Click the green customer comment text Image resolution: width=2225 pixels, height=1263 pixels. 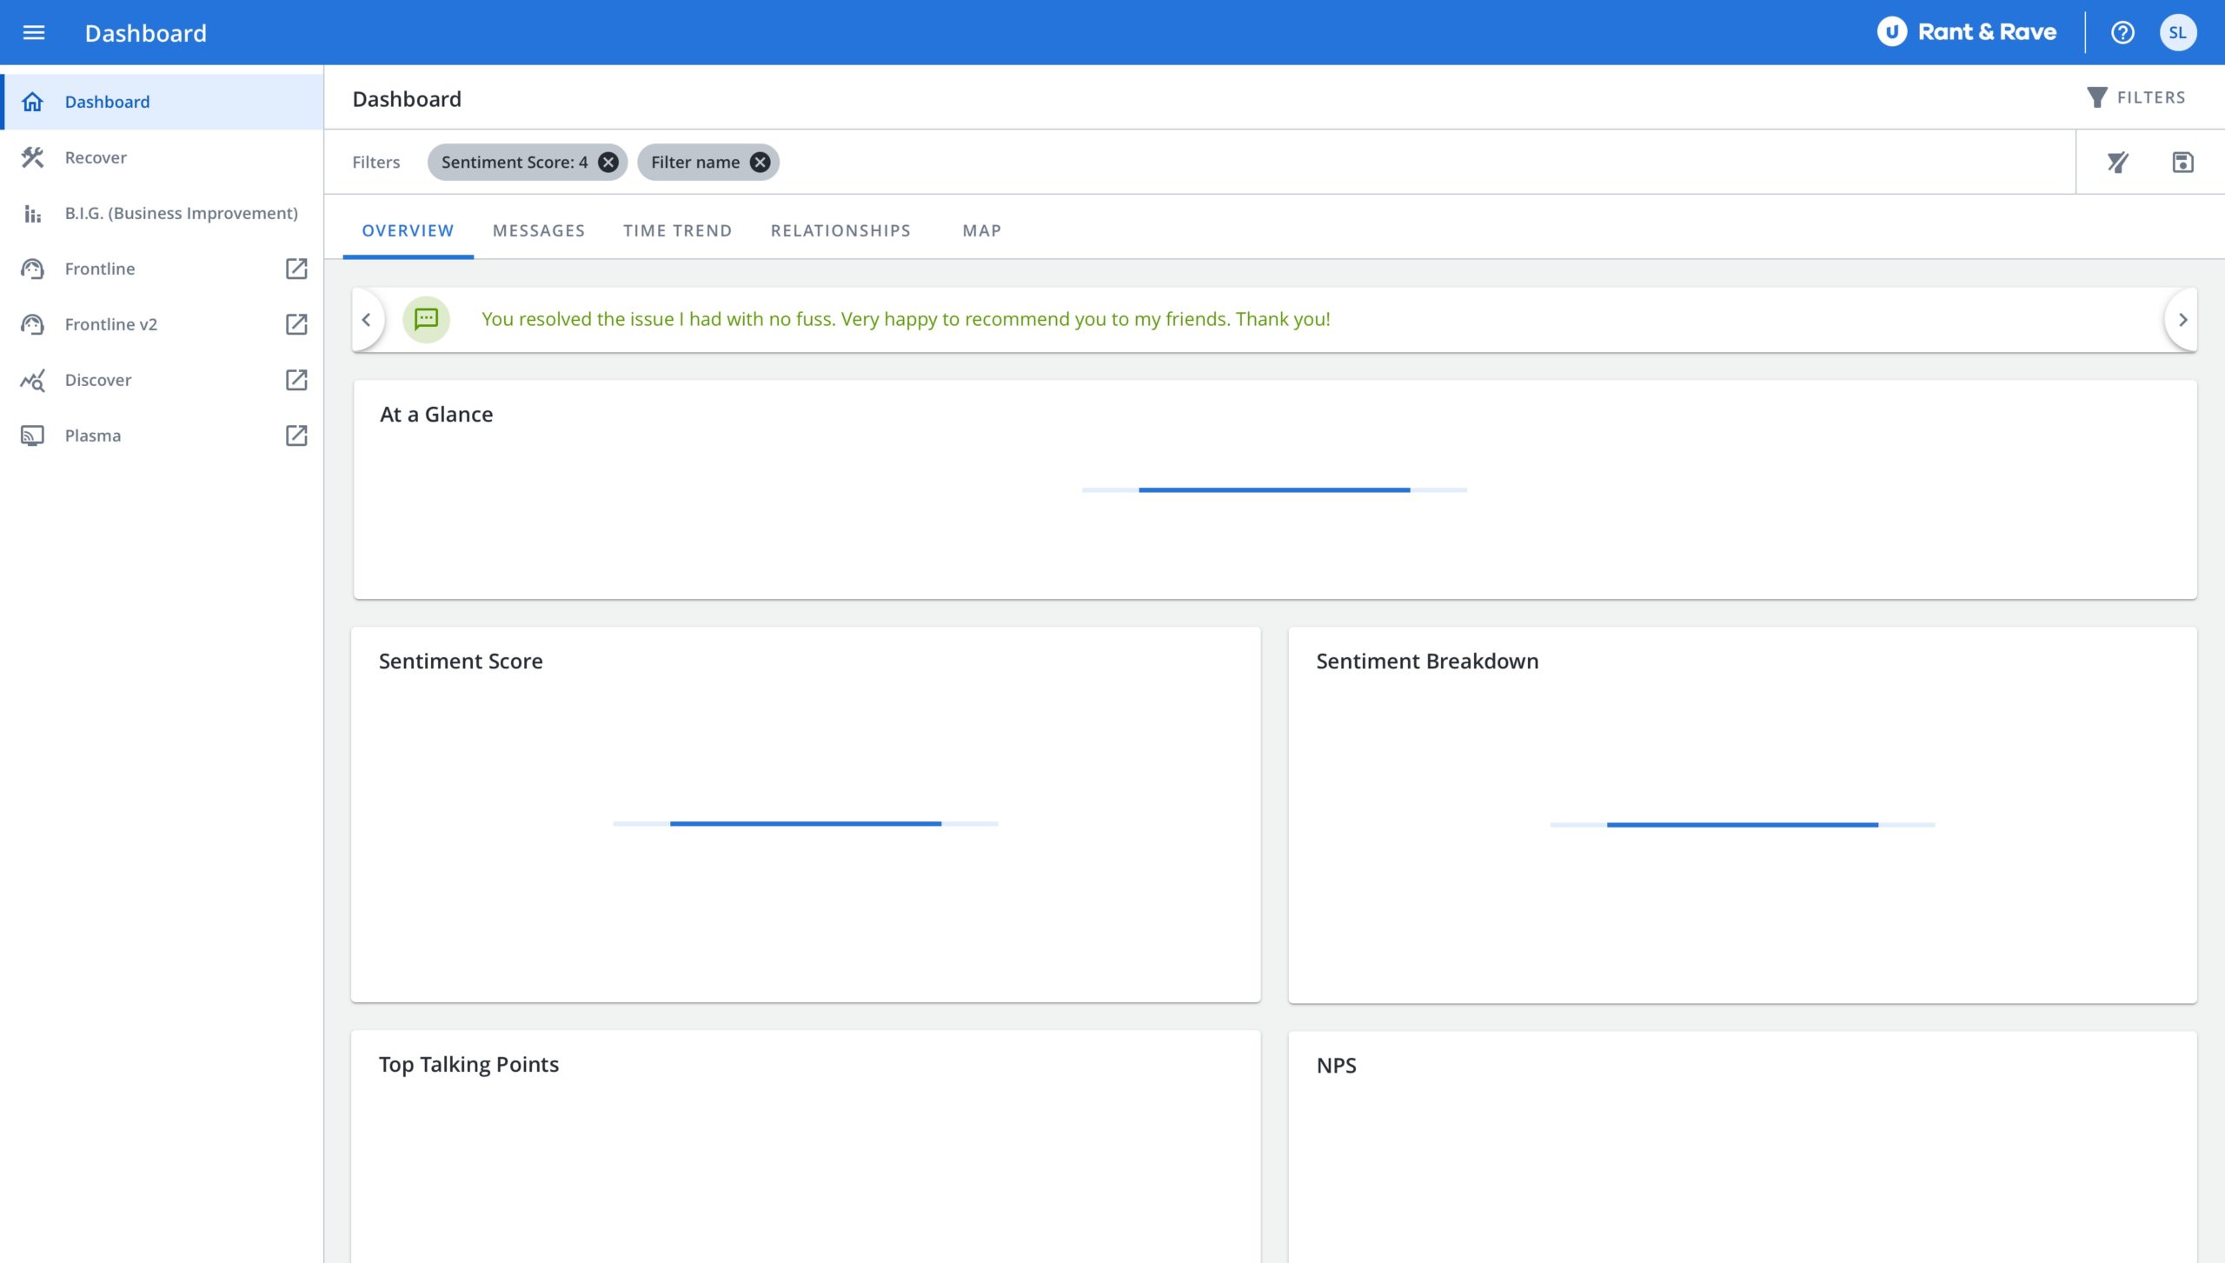point(906,319)
